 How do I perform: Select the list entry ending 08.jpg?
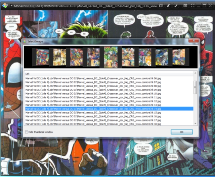tap(109, 86)
